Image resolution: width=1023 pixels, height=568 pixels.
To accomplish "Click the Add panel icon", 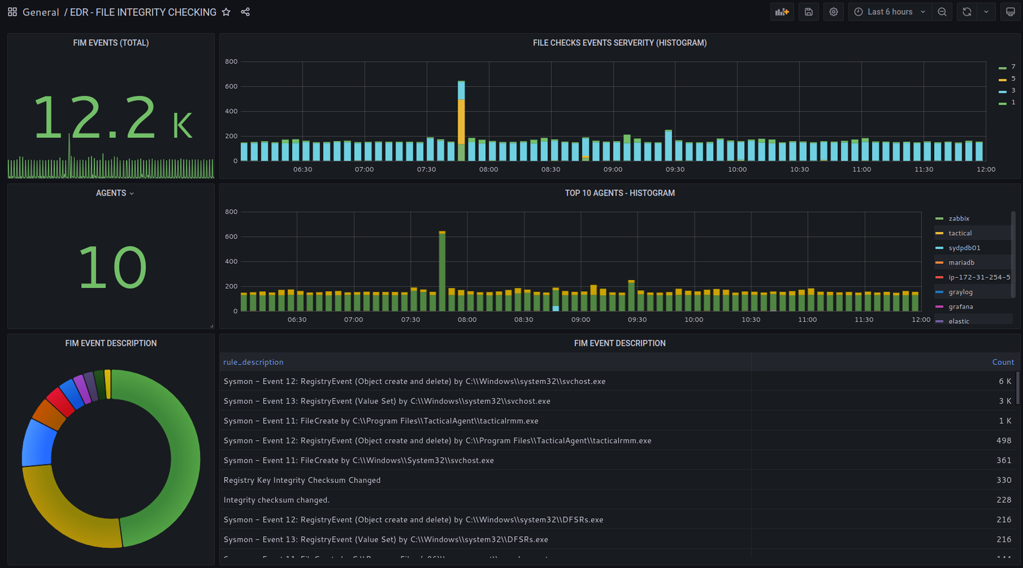I will pos(782,12).
